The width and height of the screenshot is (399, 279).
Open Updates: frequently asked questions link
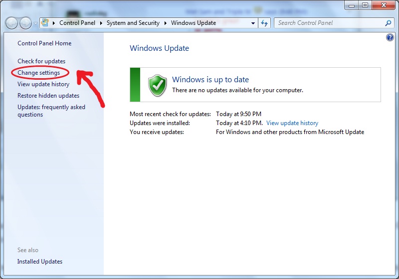coord(51,111)
